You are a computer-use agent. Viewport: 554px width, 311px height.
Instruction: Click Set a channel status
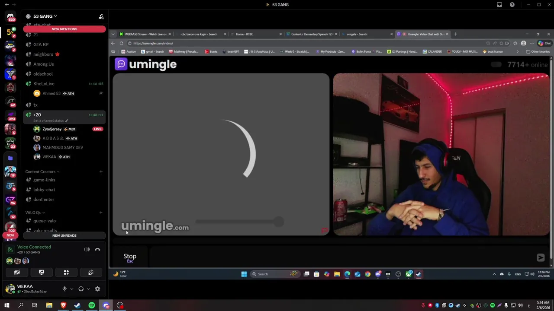pos(51,121)
